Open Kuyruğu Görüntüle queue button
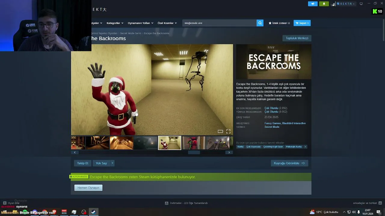The image size is (385, 216). [289, 163]
